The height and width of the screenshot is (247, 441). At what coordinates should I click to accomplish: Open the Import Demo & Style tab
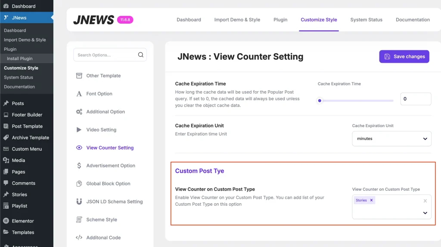237,20
